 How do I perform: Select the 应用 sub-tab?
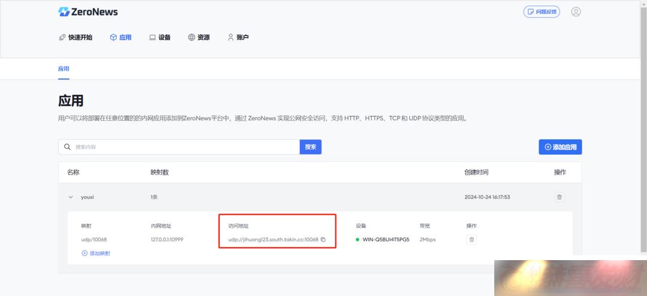coord(64,69)
